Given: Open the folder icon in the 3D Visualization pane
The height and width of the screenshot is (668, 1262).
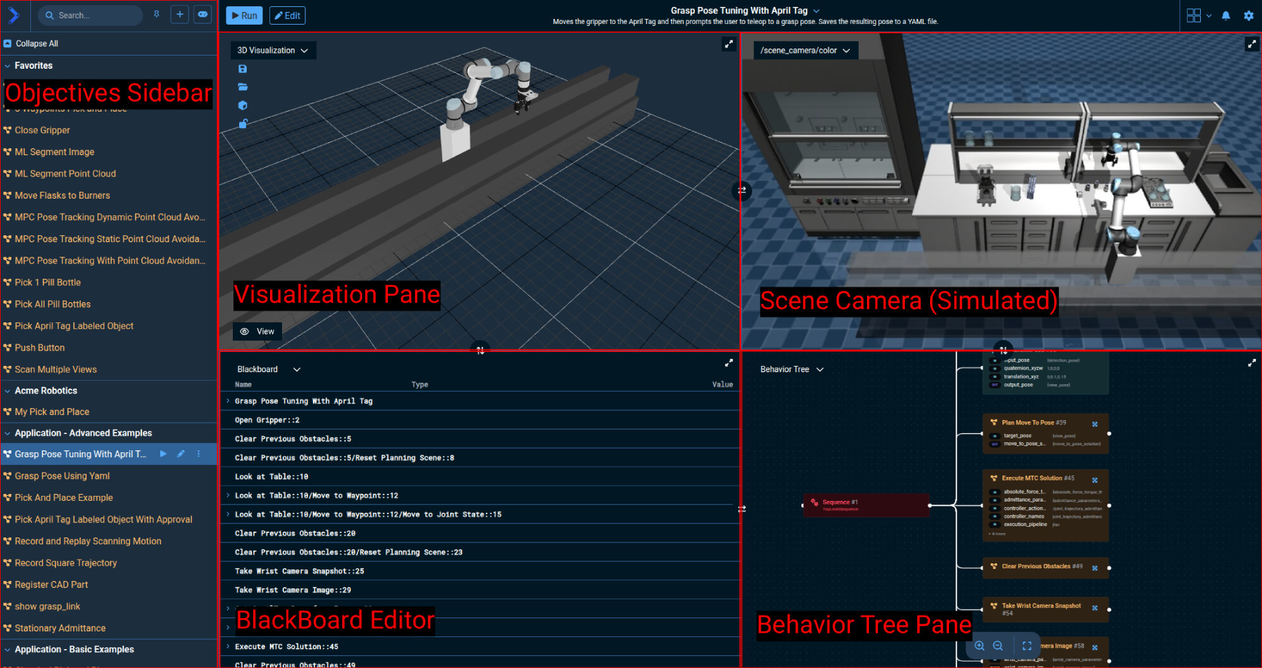Looking at the screenshot, I should point(243,86).
